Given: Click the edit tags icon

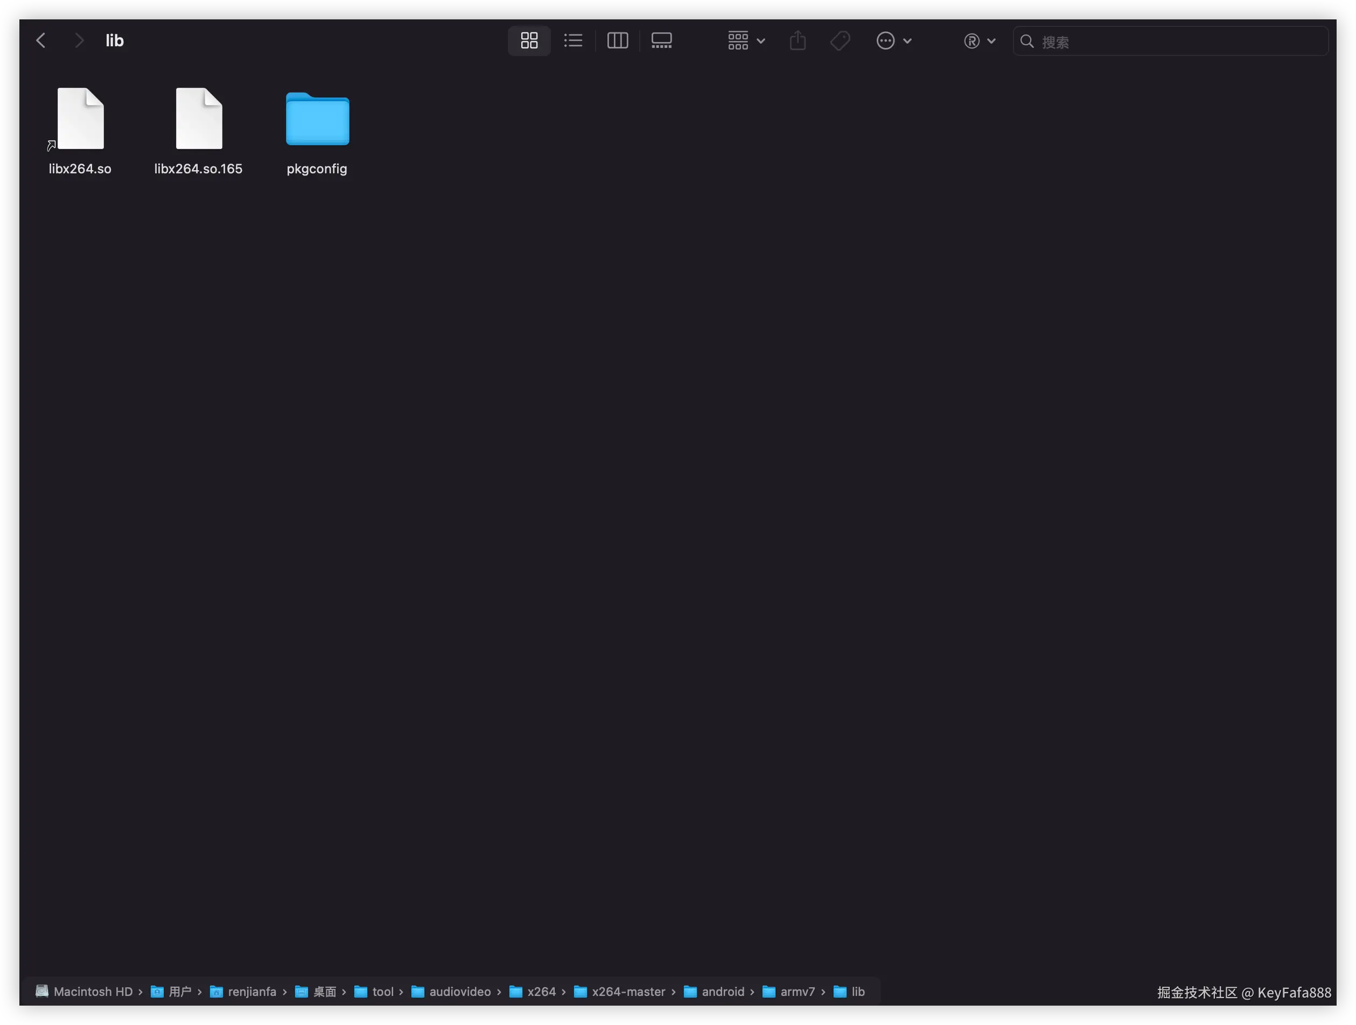Looking at the screenshot, I should (840, 40).
